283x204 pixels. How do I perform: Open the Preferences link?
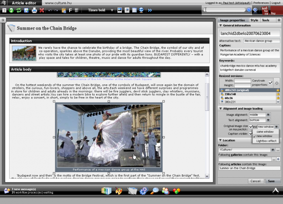261,3
